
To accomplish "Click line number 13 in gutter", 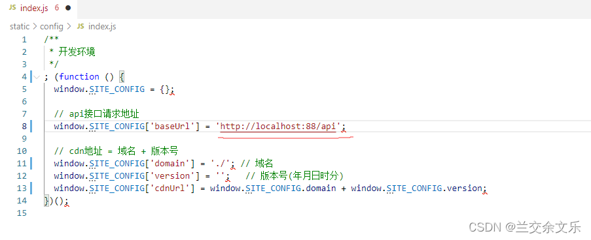I will click(22, 188).
